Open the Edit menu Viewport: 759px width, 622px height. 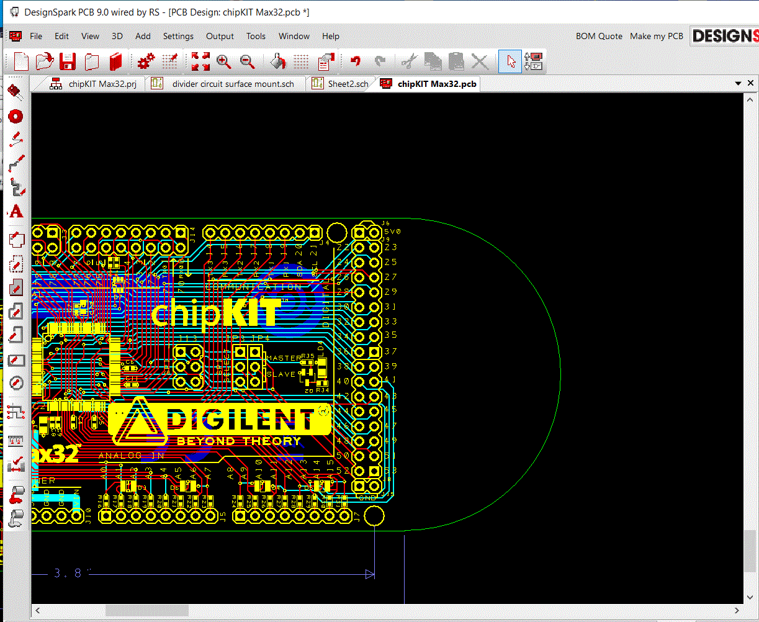[x=61, y=36]
